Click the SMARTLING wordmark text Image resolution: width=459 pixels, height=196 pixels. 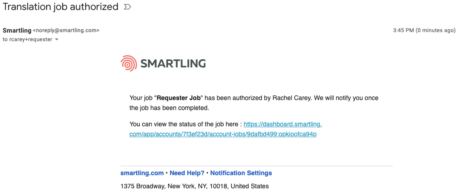point(173,63)
